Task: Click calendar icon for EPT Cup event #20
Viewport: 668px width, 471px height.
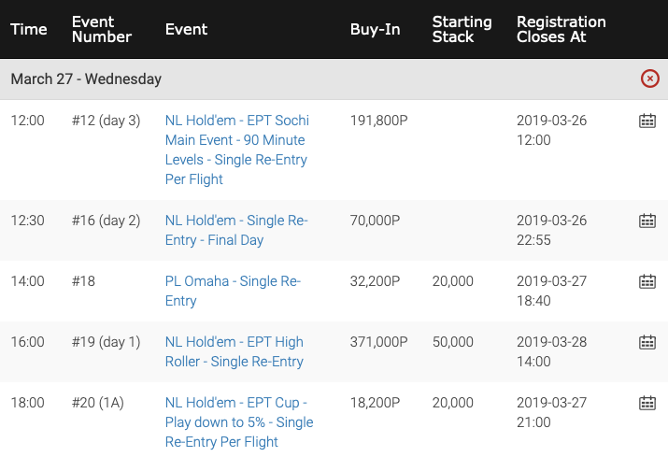Action: point(647,403)
